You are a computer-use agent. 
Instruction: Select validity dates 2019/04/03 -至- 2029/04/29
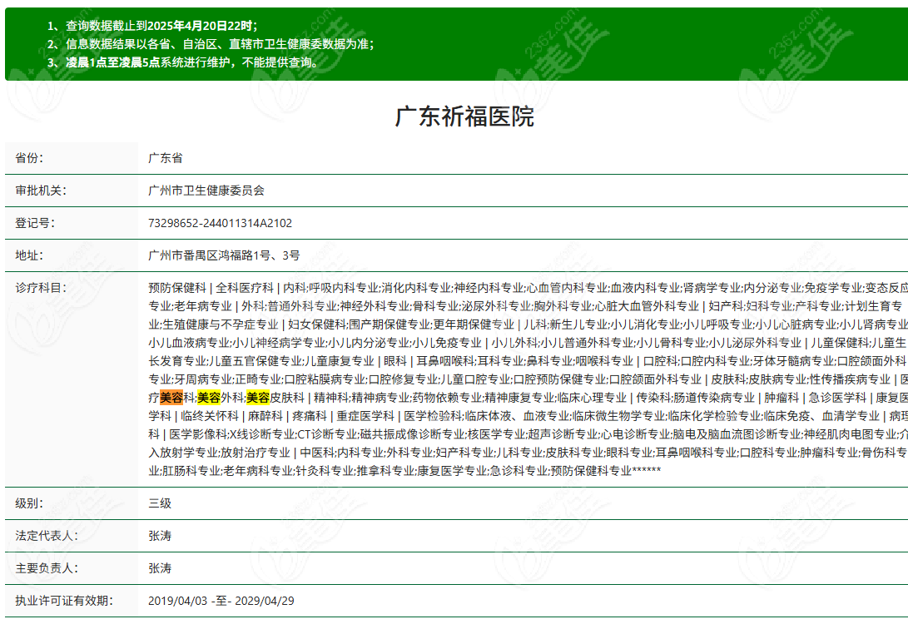221,601
